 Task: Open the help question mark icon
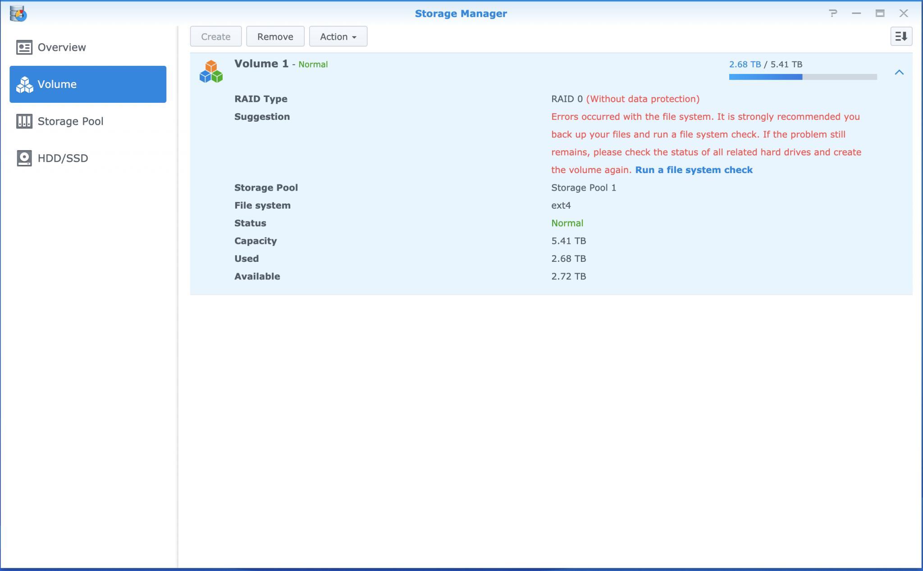[833, 14]
